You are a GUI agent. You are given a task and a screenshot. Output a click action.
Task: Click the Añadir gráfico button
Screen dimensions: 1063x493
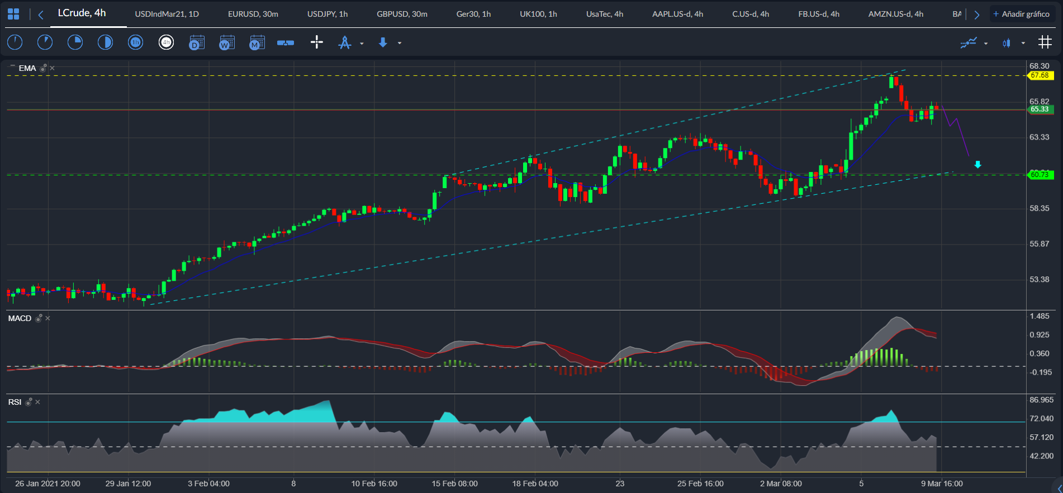(1021, 14)
